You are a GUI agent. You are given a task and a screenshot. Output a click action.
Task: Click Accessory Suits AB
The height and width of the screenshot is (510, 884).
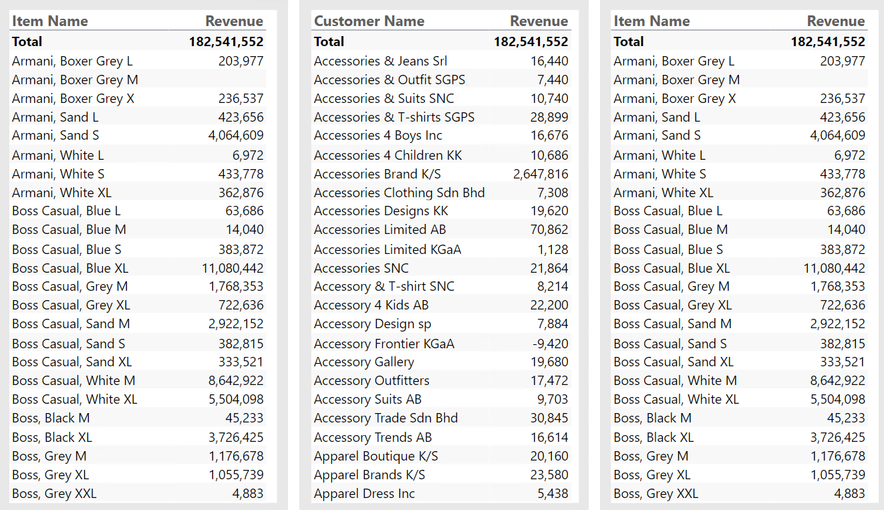point(367,399)
